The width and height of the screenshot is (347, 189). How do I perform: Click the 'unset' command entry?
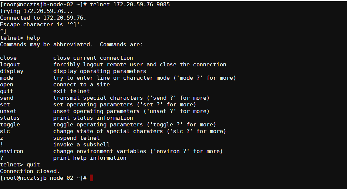tap(9, 111)
